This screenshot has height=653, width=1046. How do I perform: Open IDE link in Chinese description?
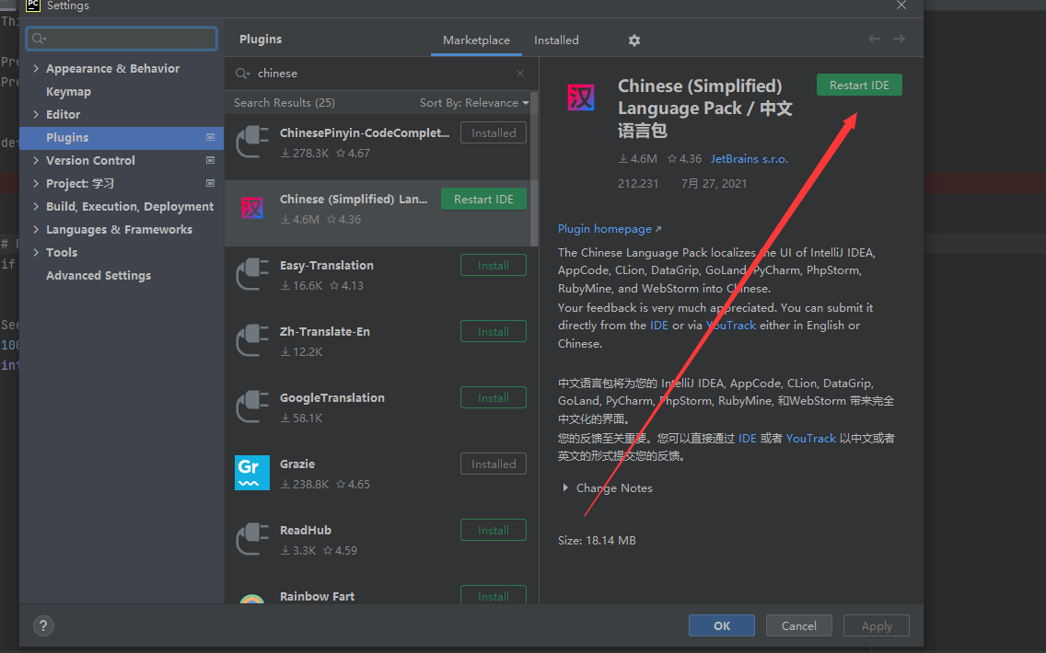pyautogui.click(x=747, y=438)
